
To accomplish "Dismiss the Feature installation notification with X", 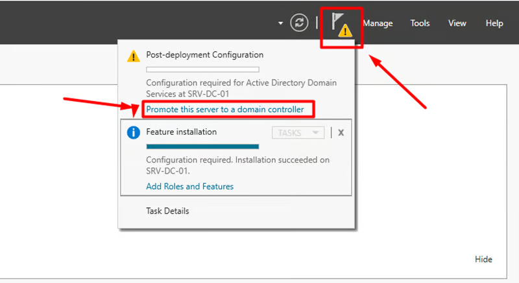I will [x=341, y=132].
